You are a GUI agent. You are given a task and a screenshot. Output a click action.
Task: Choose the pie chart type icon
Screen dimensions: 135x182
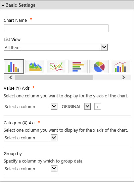99,66
